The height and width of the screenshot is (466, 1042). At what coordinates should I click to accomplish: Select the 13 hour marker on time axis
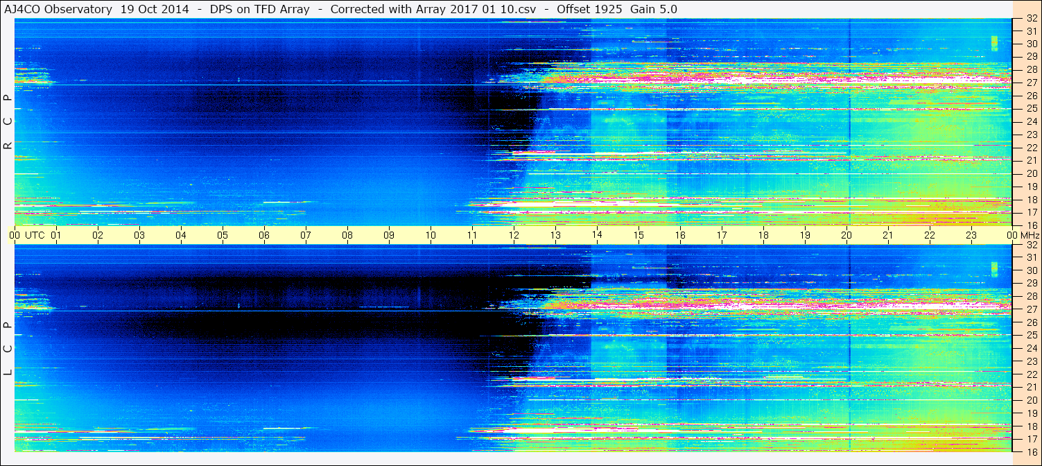point(555,235)
